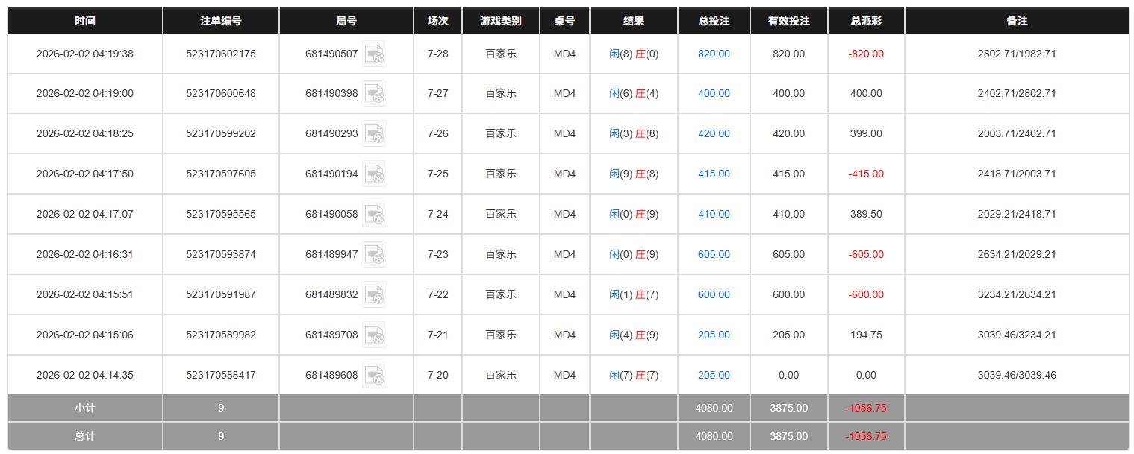
Task: Play replay icon beside round 681490293
Action: 374,134
